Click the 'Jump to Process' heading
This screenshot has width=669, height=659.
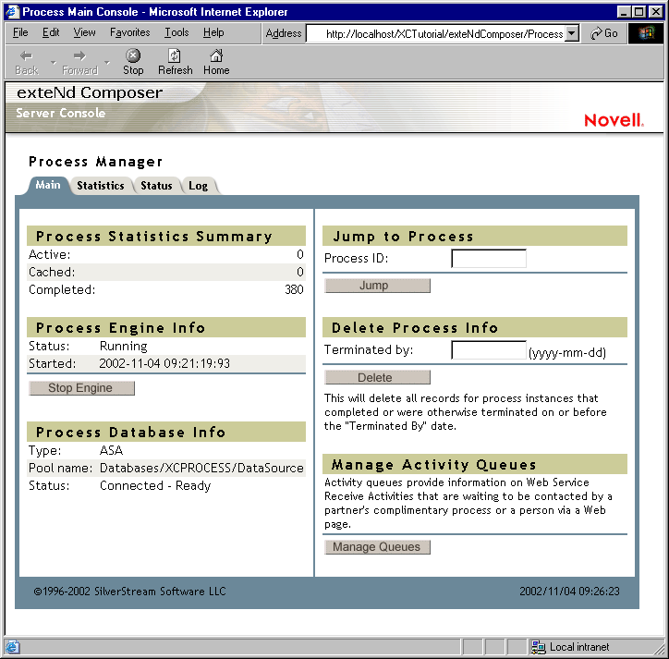click(403, 237)
